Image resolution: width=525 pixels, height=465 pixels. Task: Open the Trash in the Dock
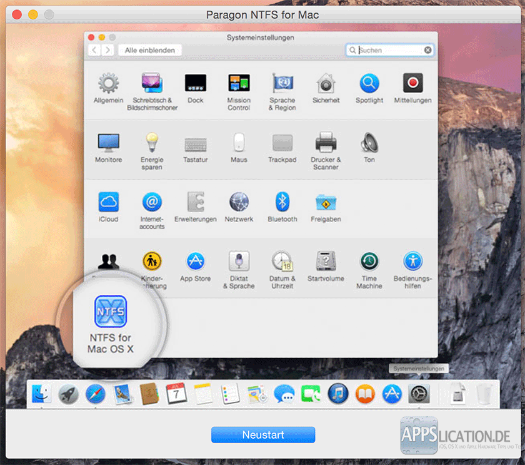pyautogui.click(x=484, y=394)
